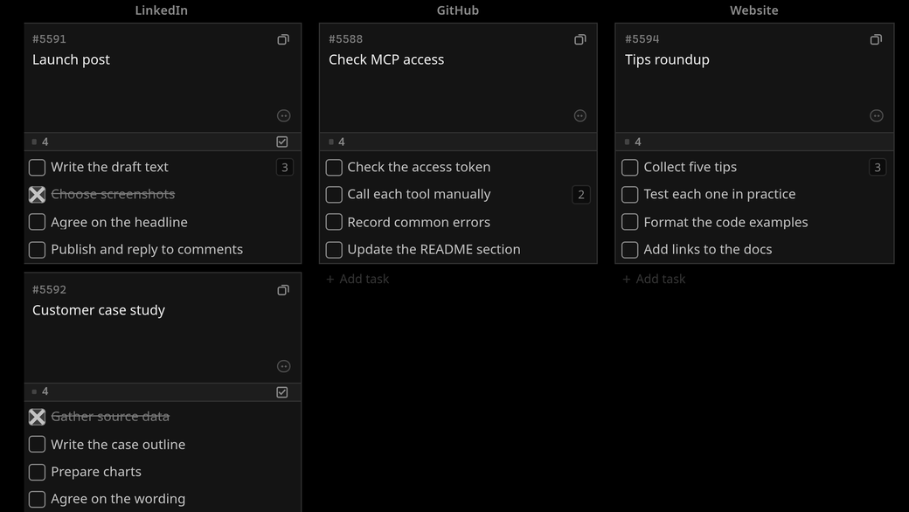Mark Record common errors as done
The image size is (909, 512).
pyautogui.click(x=334, y=222)
